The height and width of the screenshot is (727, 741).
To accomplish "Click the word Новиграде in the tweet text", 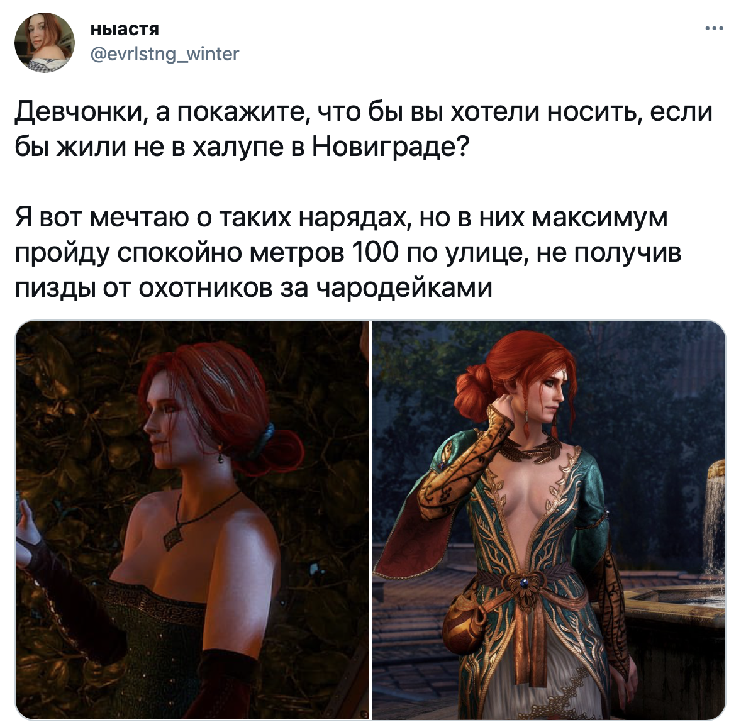I will tap(385, 148).
